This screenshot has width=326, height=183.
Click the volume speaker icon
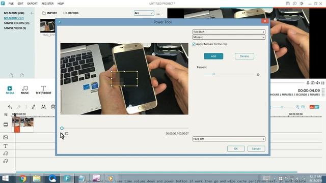coord(318,83)
